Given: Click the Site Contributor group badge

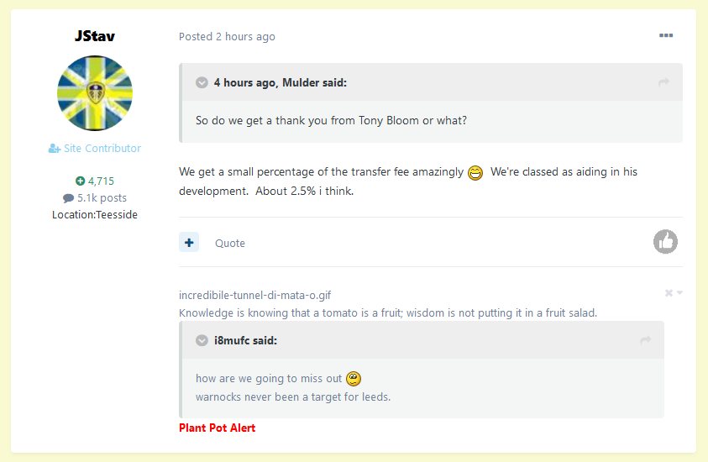Looking at the screenshot, I should [95, 148].
